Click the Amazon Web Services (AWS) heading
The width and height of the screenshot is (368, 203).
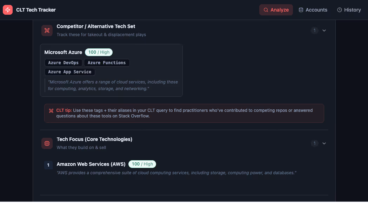(x=91, y=164)
